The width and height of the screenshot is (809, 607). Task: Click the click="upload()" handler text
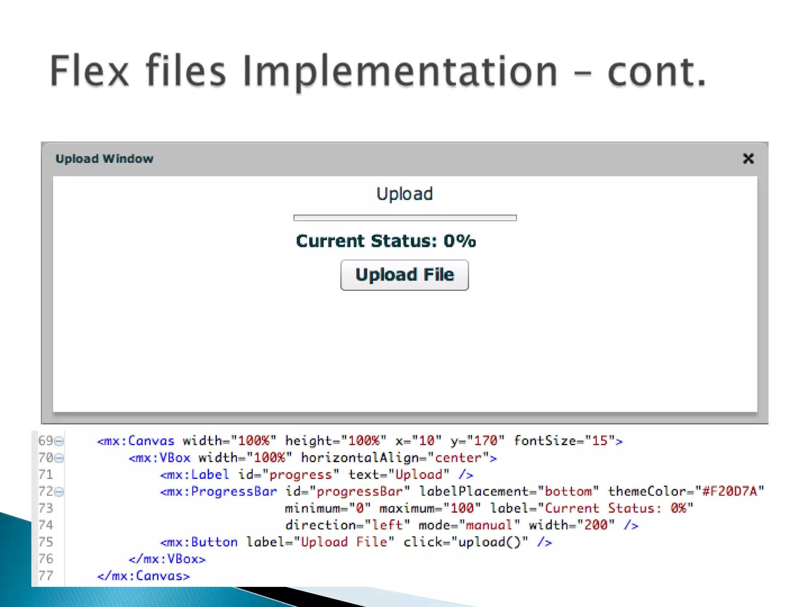[465, 542]
